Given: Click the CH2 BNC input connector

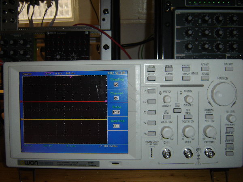Looking at the screenshot, I should (x=188, y=153).
